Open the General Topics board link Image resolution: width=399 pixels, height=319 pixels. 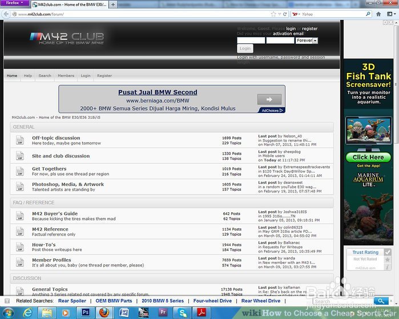50,289
